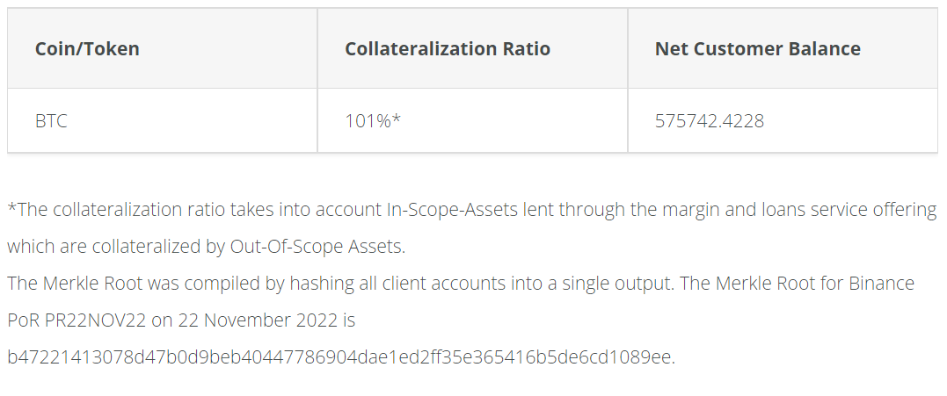Select the Collateralization Ratio column header

[x=448, y=49]
